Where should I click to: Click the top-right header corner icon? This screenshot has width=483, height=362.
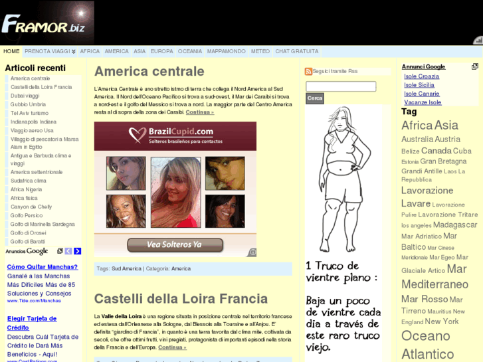[x=477, y=40]
